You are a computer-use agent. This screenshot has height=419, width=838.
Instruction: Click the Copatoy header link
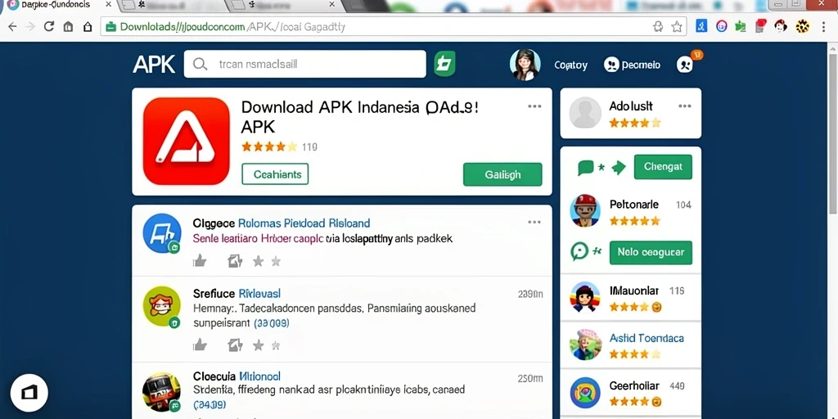(x=570, y=65)
